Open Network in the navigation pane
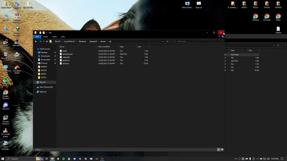Screen dimensions: 287x161 coord(43,92)
